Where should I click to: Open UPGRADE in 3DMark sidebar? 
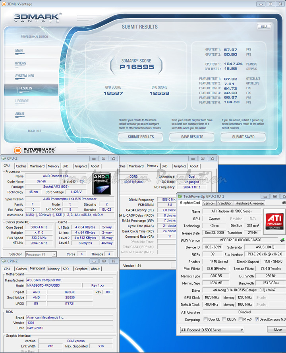pos(22,101)
